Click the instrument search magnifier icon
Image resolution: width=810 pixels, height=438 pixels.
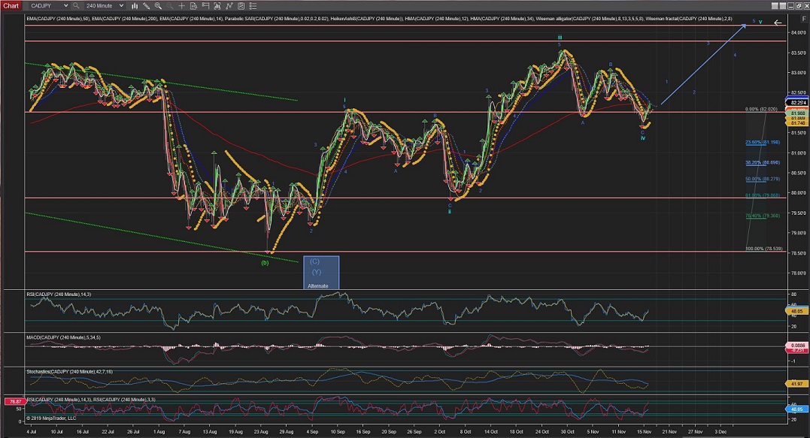pos(77,5)
